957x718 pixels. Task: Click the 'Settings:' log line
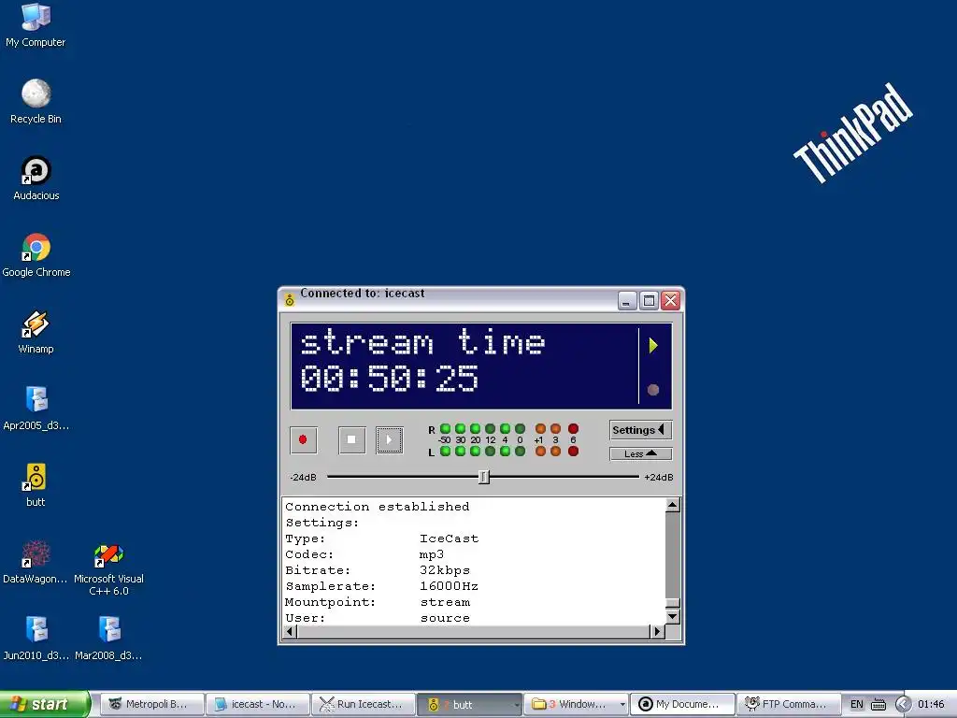tap(322, 523)
